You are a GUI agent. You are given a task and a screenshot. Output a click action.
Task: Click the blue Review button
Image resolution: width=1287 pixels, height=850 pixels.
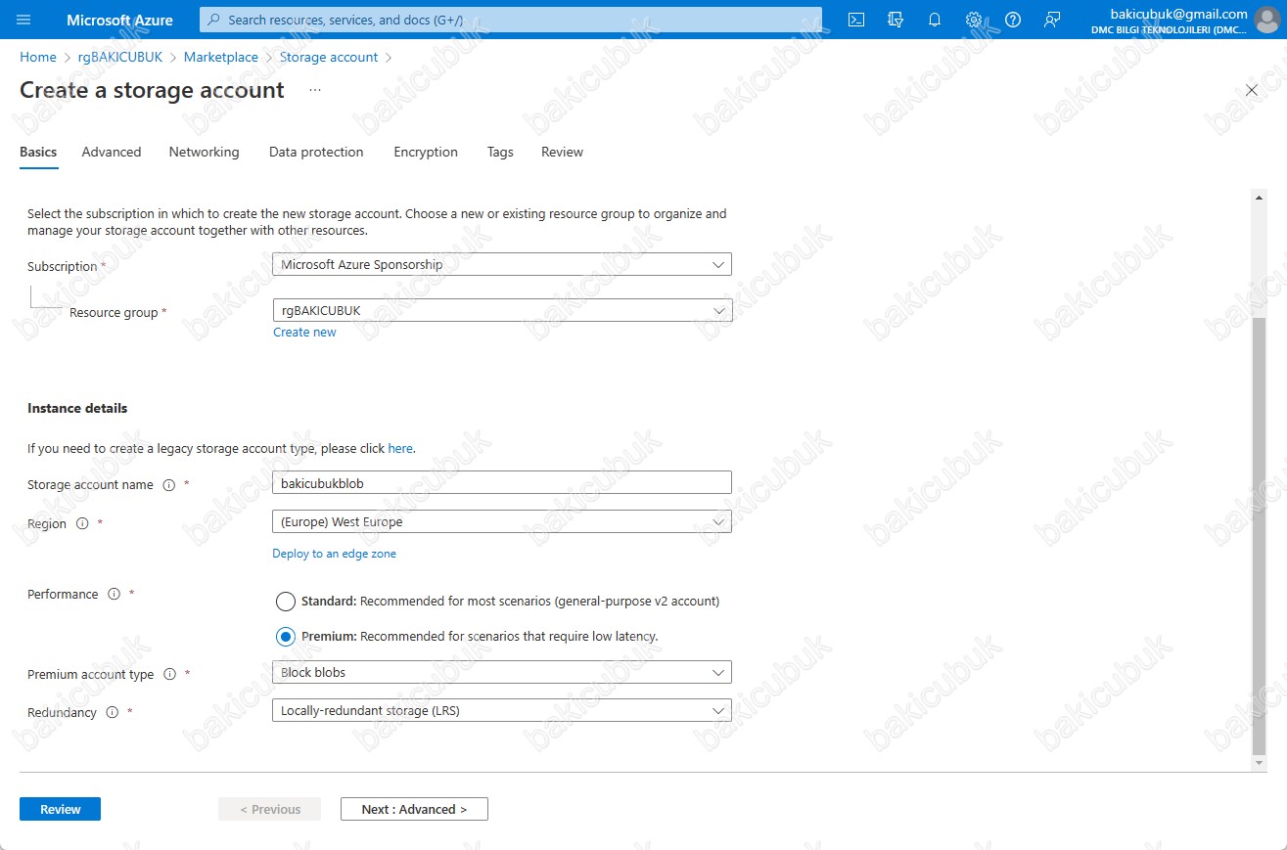tap(60, 809)
